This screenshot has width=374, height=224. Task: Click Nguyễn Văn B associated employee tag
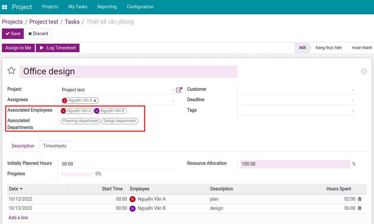point(110,111)
